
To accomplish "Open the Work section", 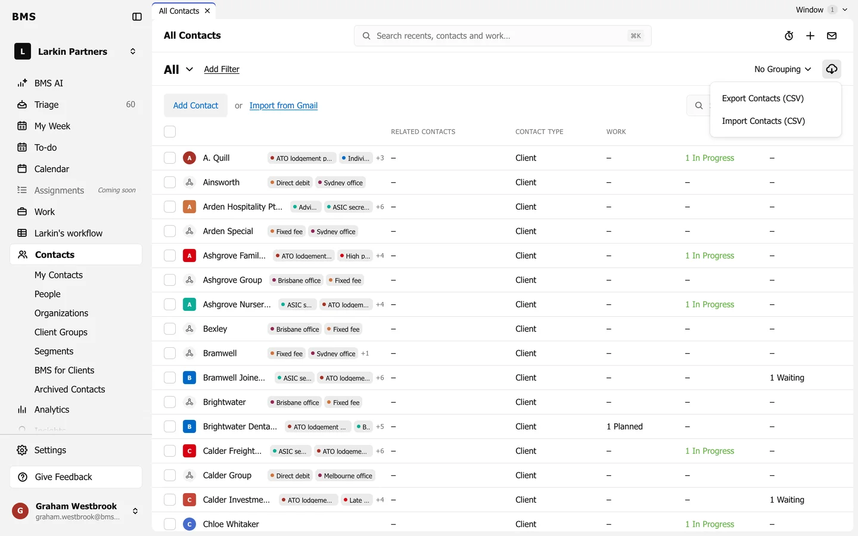I will (76, 212).
